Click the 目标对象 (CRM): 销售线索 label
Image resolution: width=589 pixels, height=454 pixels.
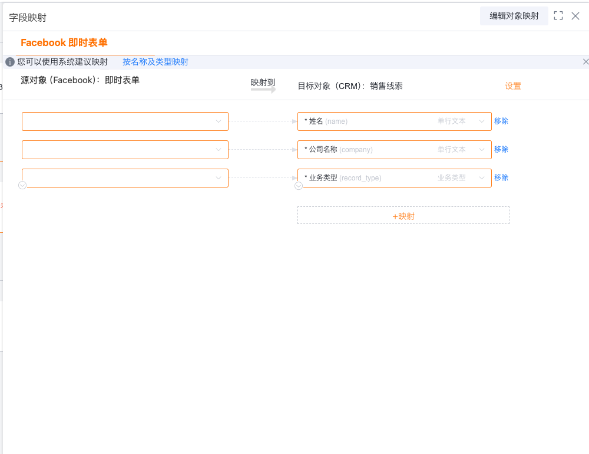pyautogui.click(x=350, y=86)
